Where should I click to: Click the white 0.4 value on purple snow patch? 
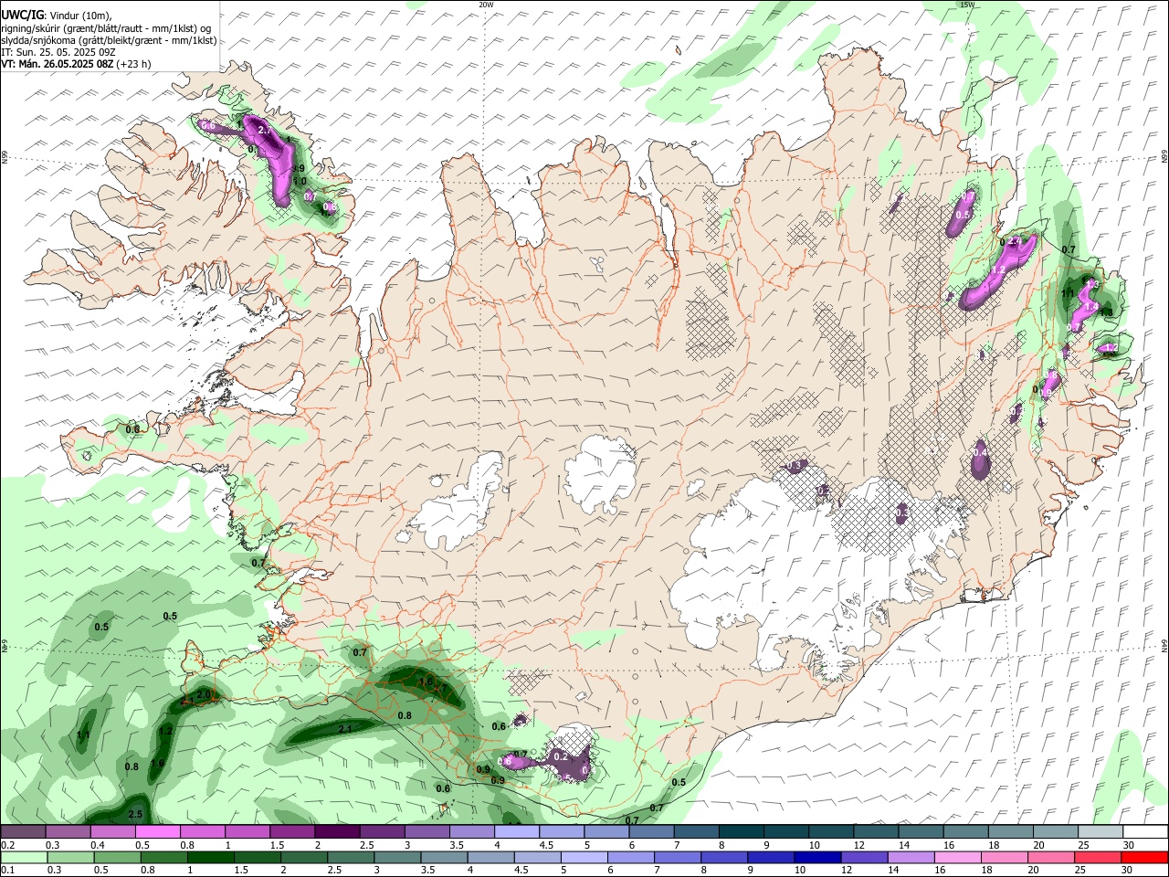click(980, 452)
